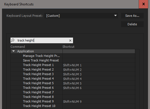Click the Shift+NUM 1 shortcut cell

99,65
